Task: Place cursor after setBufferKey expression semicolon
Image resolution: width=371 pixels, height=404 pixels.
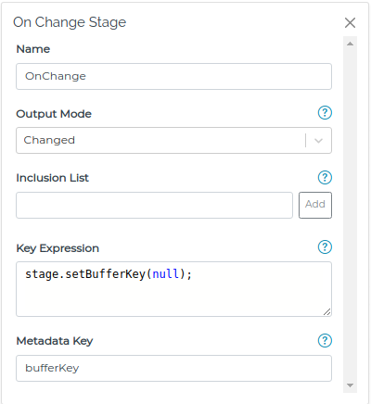Action: click(x=193, y=274)
